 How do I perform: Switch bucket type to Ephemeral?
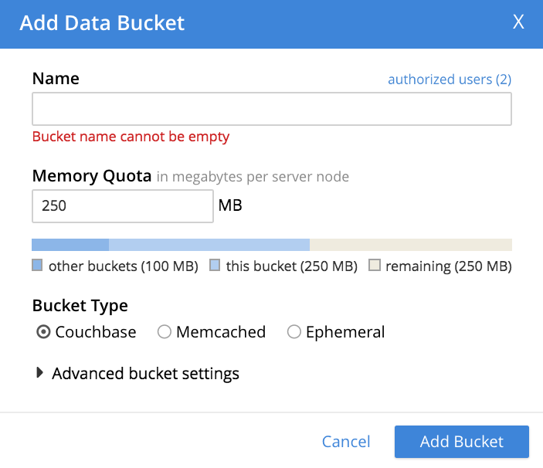tap(294, 332)
